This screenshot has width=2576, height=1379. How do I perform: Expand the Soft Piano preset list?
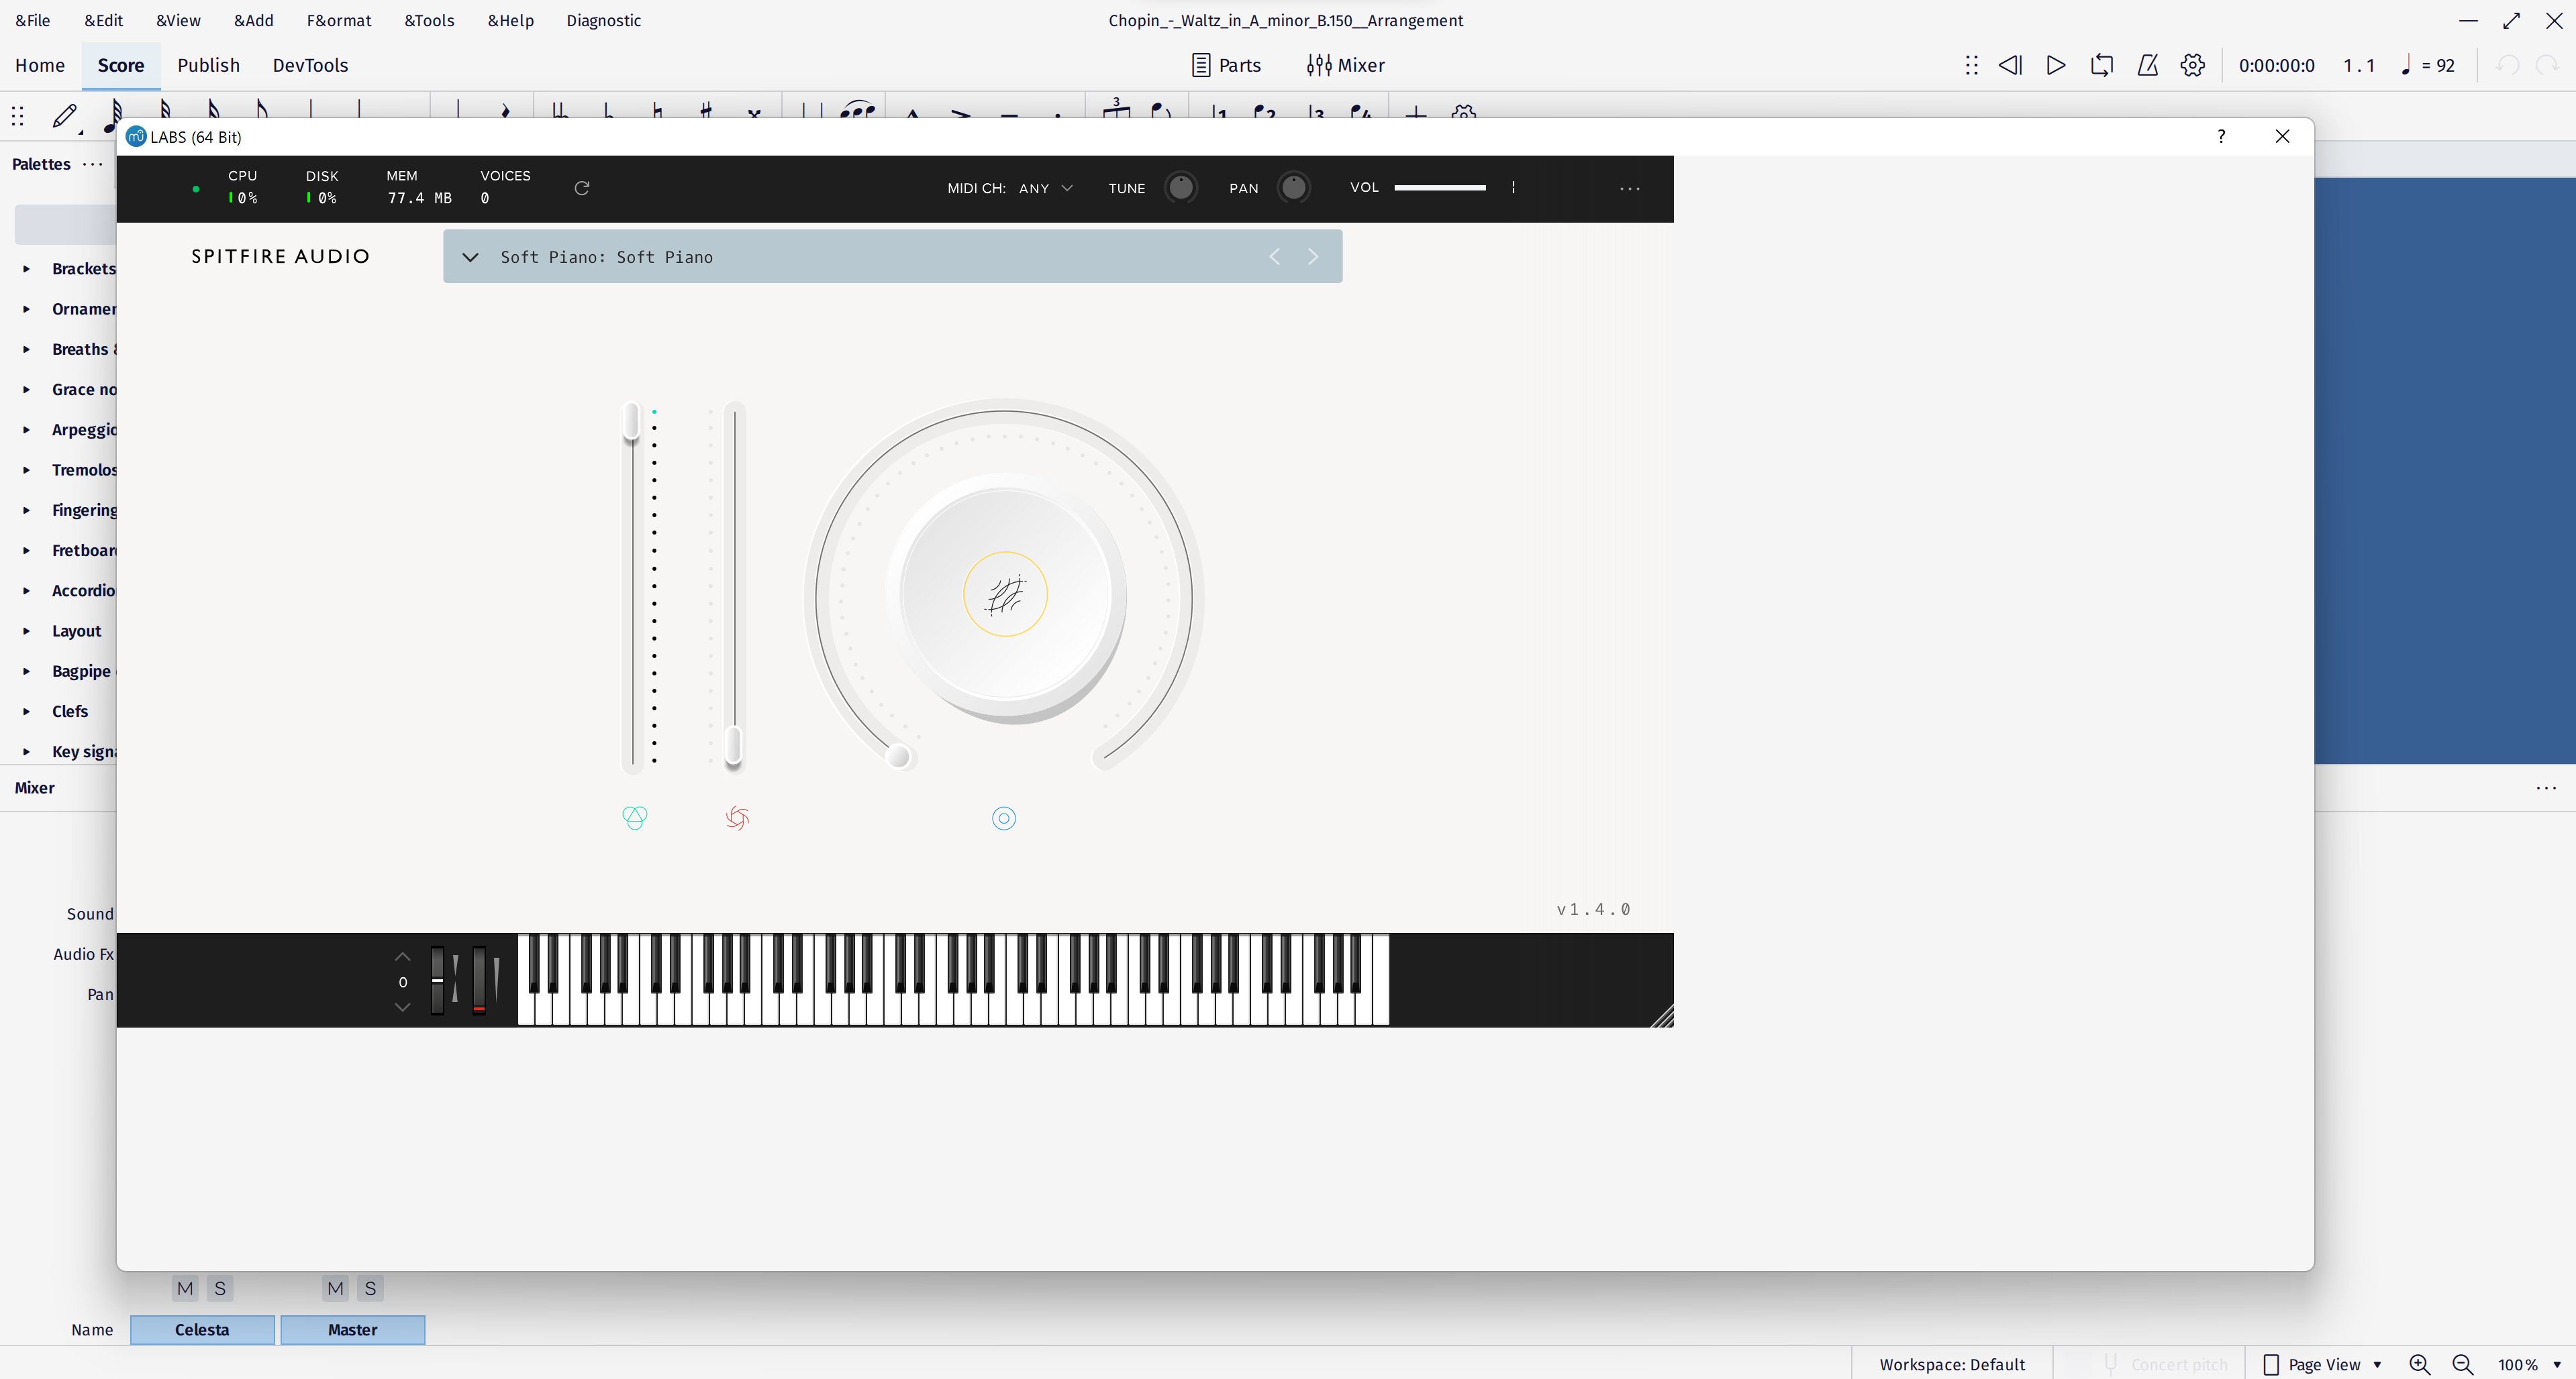470,256
